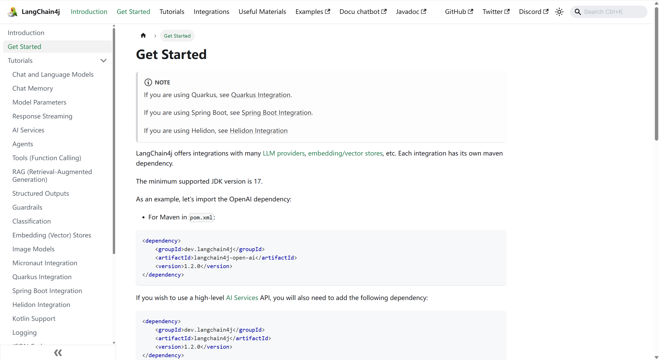This screenshot has height=360, width=659.
Task: Click the page vertical scrollbar thumb
Action: pos(656,73)
